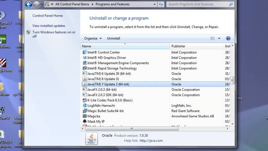Click the JavaFX 2.0.3 (64-bit) icon
Image resolution: width=268 pixels, height=151 pixels.
[x=85, y=89]
